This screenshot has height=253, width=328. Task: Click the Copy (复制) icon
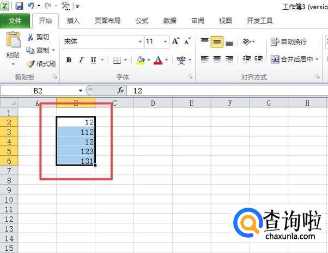click(x=30, y=50)
